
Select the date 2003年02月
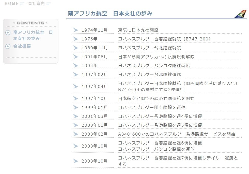[x=95, y=134]
